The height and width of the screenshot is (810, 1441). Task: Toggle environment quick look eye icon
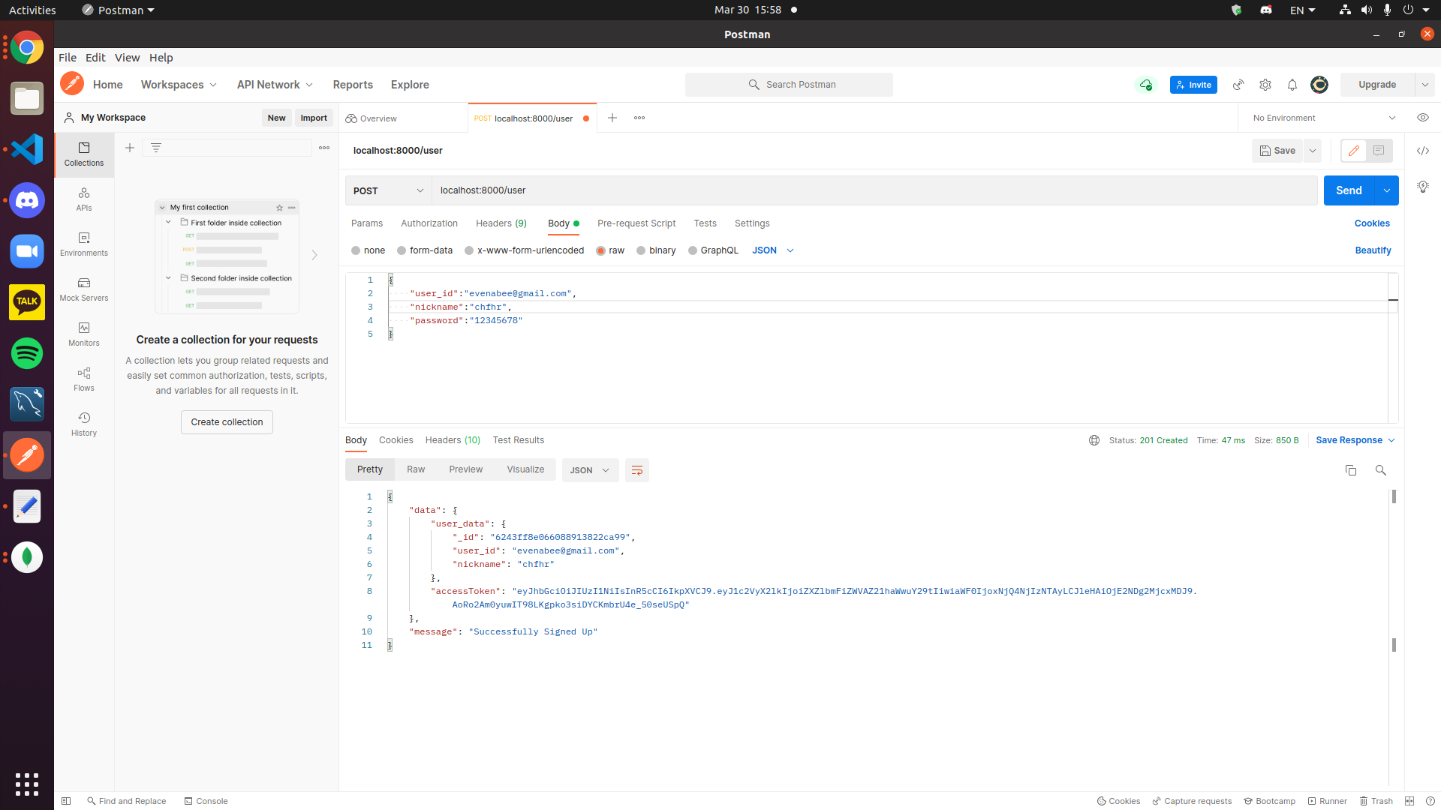[1423, 118]
